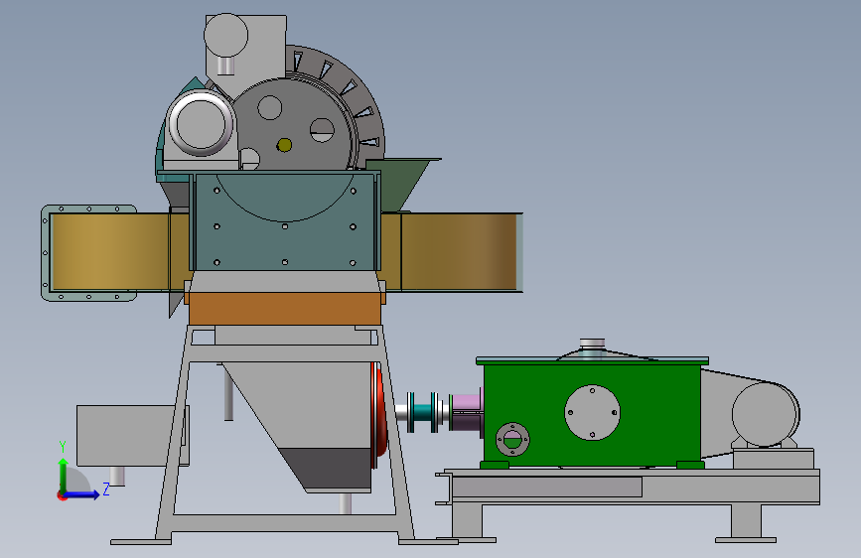Image resolution: width=861 pixels, height=558 pixels.
Task: Select the right brown duct section
Action: tap(453, 252)
